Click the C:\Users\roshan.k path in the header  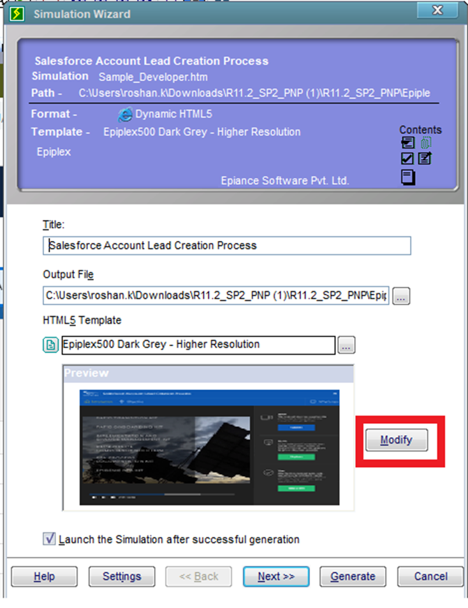(254, 93)
